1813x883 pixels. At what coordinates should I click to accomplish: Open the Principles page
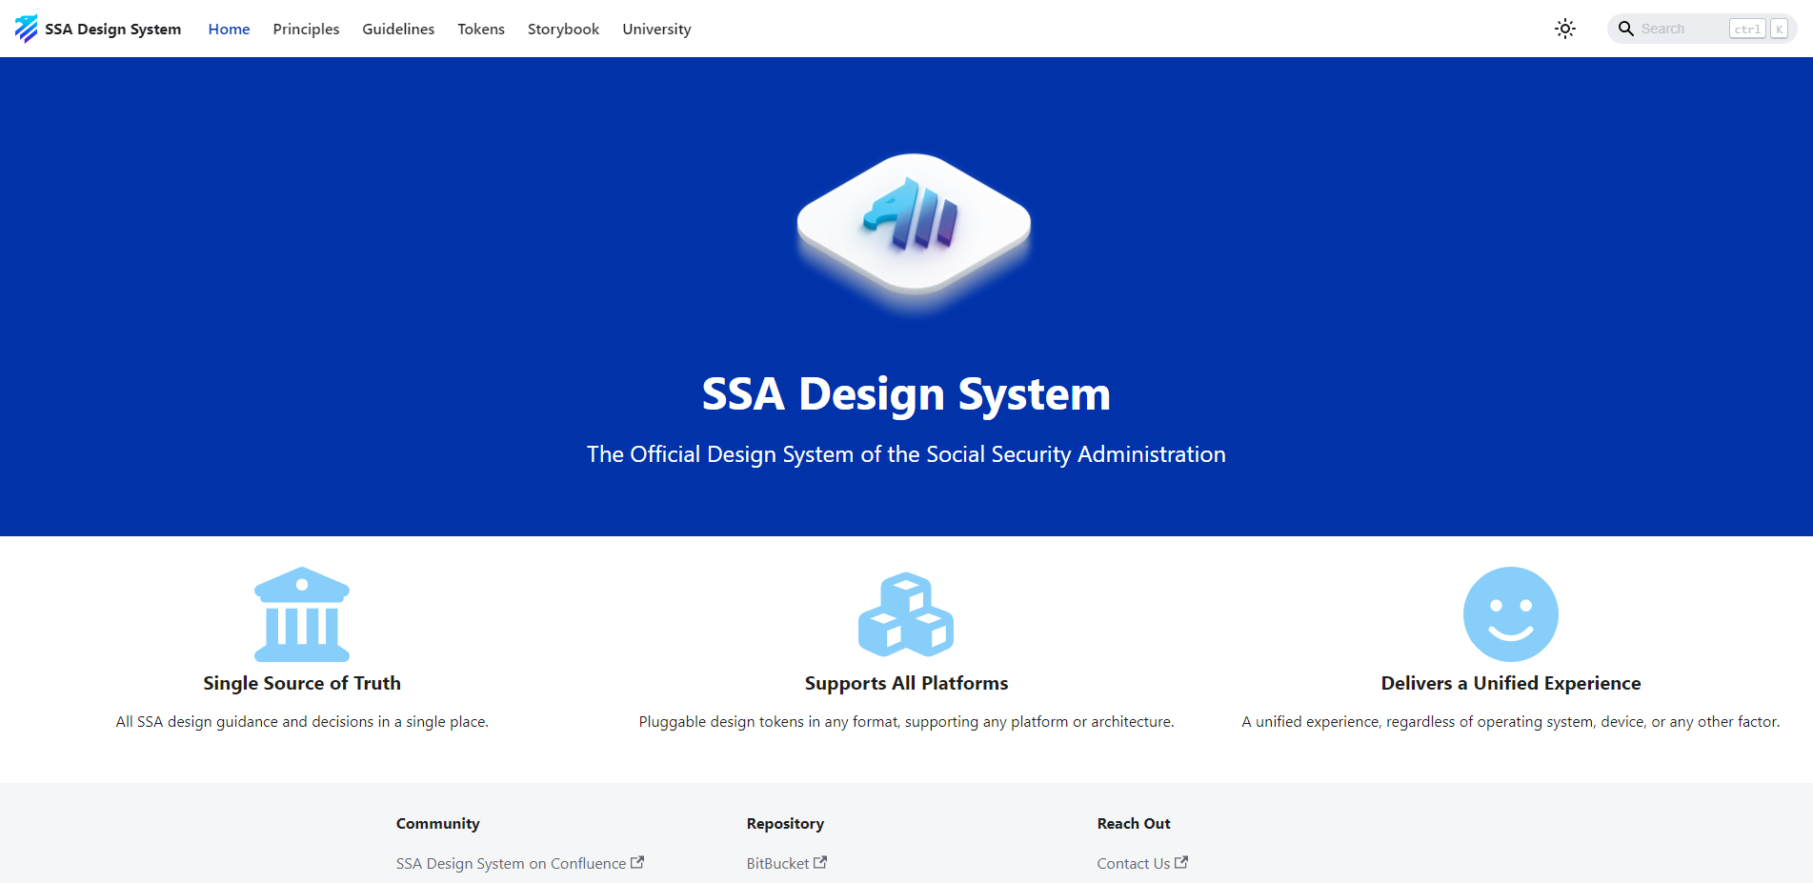tap(306, 29)
